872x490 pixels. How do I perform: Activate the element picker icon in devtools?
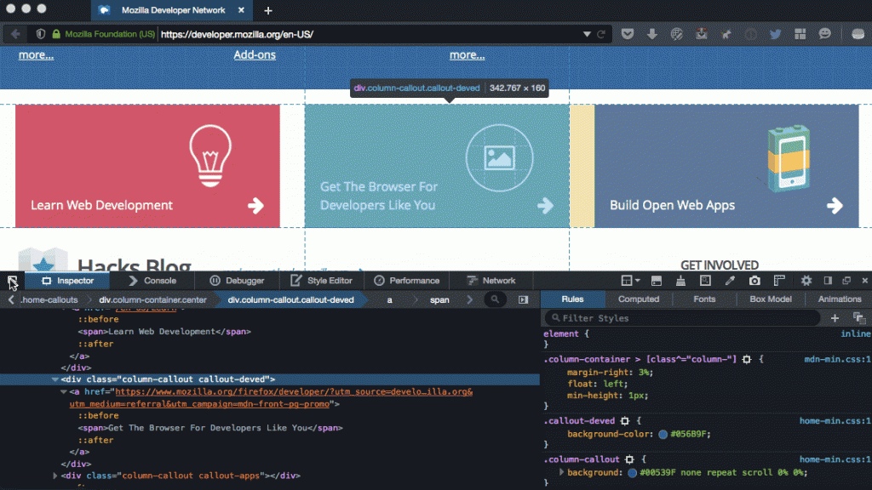point(12,281)
